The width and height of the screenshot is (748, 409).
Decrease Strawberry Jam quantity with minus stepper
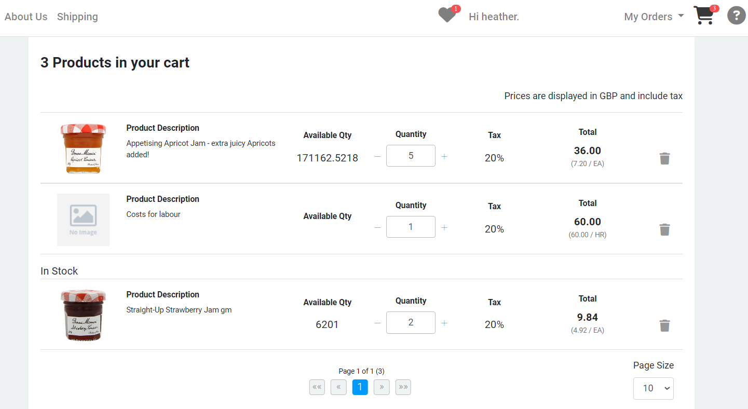(x=377, y=322)
